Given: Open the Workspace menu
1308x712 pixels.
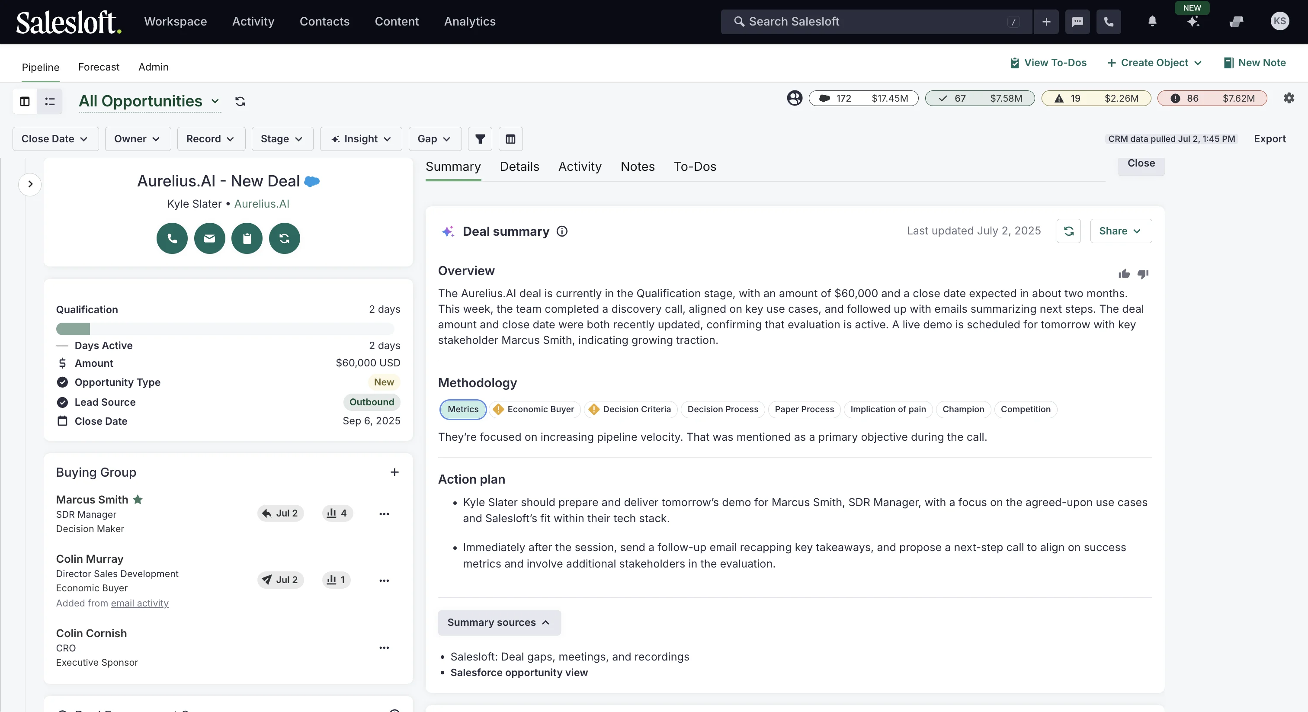Looking at the screenshot, I should tap(175, 21).
